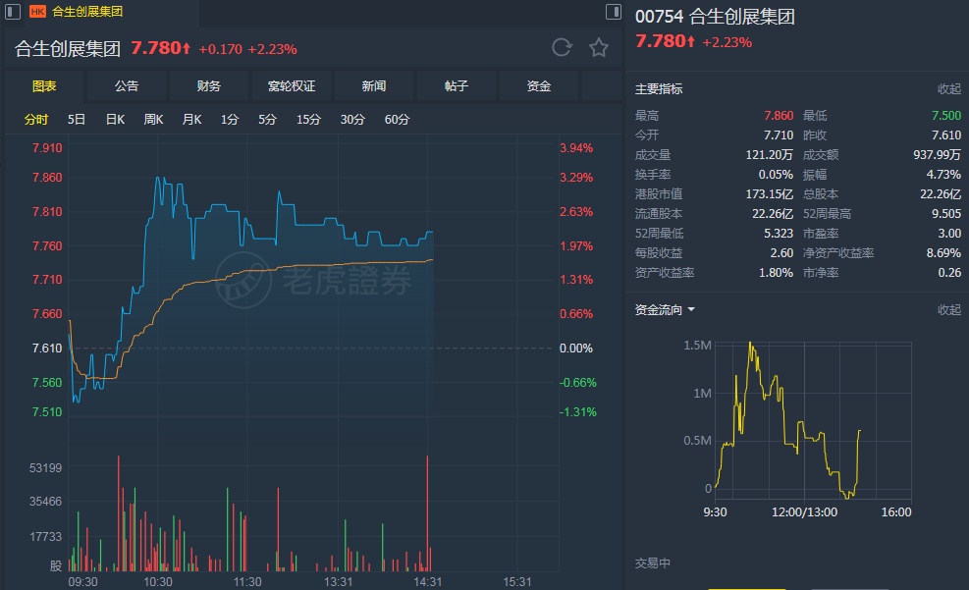Viewport: 969px width, 590px height.
Task: Click the 换手率 value 0.05%
Action: pyautogui.click(x=776, y=174)
